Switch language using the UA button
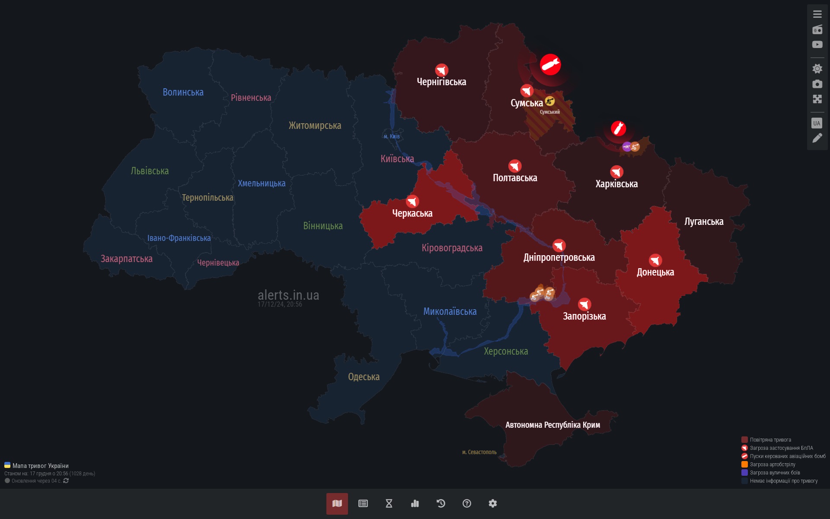Image resolution: width=830 pixels, height=519 pixels. (817, 123)
